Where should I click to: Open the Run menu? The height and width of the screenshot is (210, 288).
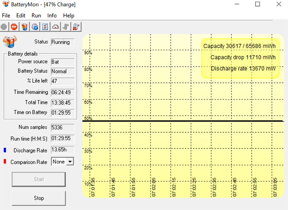[36, 15]
